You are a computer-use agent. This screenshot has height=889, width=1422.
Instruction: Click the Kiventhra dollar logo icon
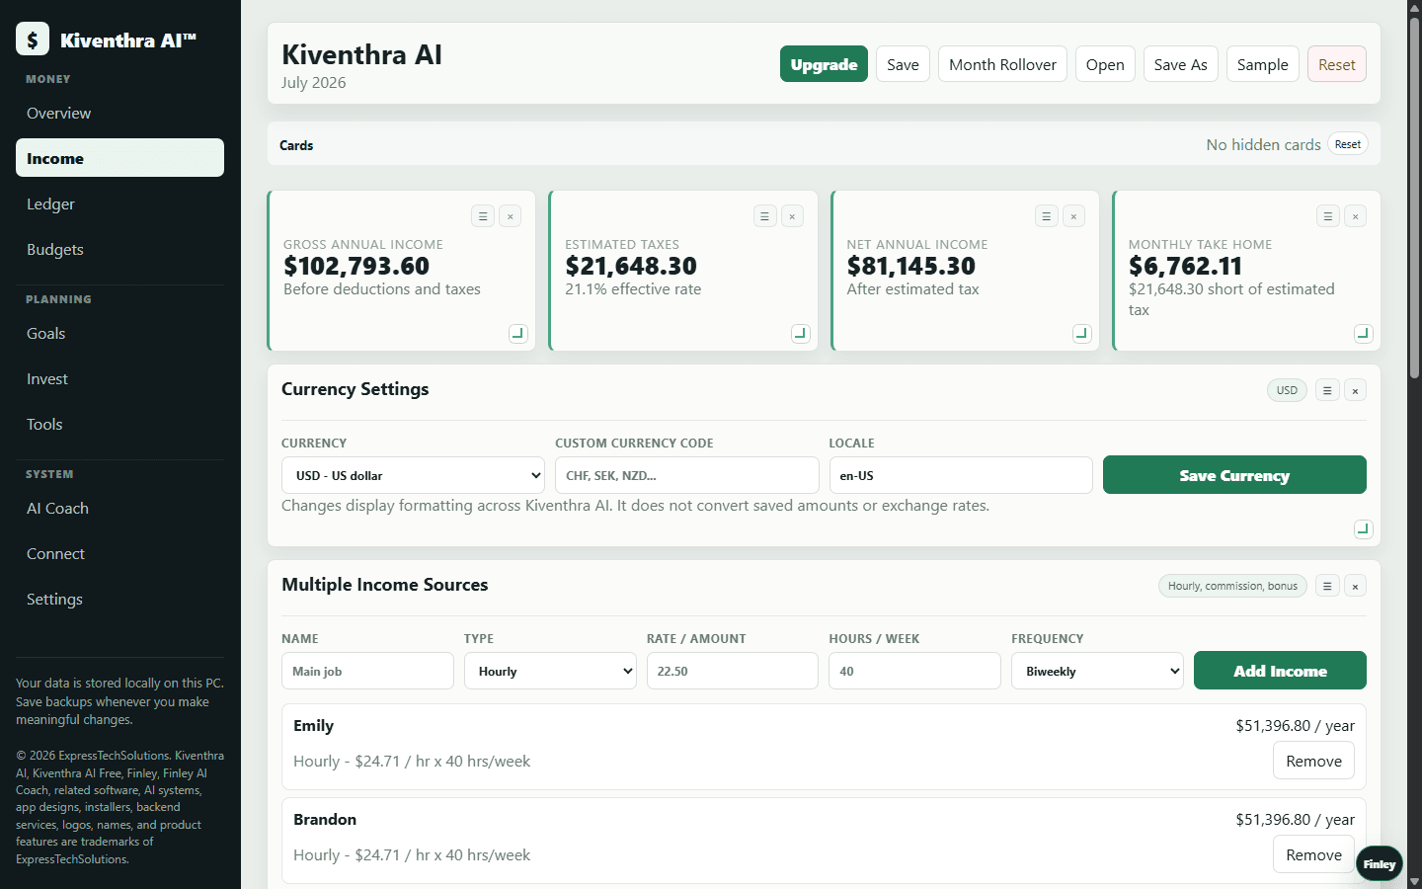(x=33, y=39)
